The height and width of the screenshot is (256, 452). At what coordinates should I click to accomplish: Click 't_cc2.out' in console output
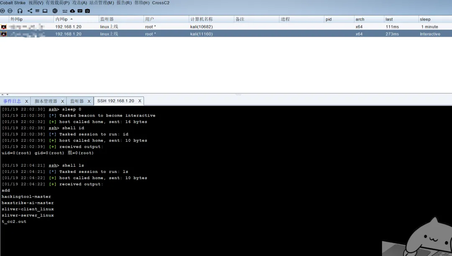pyautogui.click(x=14, y=222)
